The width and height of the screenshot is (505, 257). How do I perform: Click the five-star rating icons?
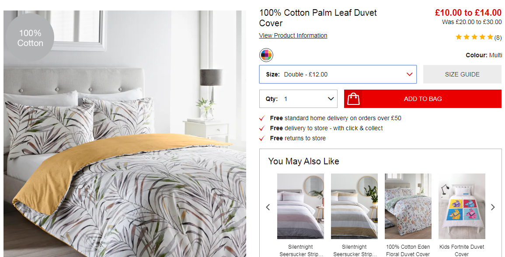474,37
